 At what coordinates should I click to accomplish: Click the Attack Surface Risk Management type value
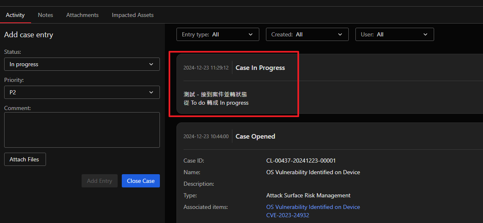308,195
